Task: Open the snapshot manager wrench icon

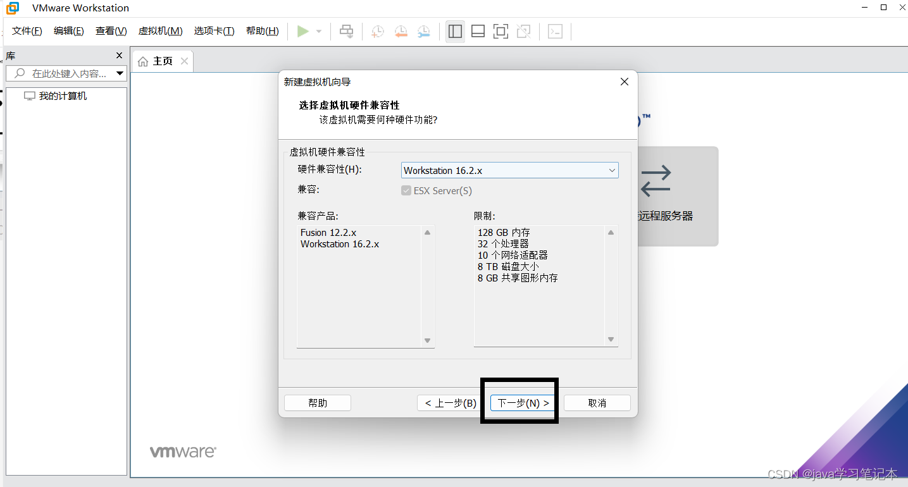Action: tap(424, 32)
